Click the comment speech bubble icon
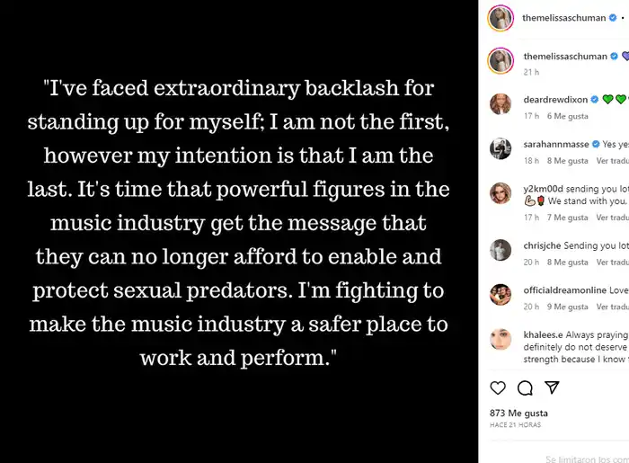Viewport: 629px width, 463px height. [x=526, y=387]
